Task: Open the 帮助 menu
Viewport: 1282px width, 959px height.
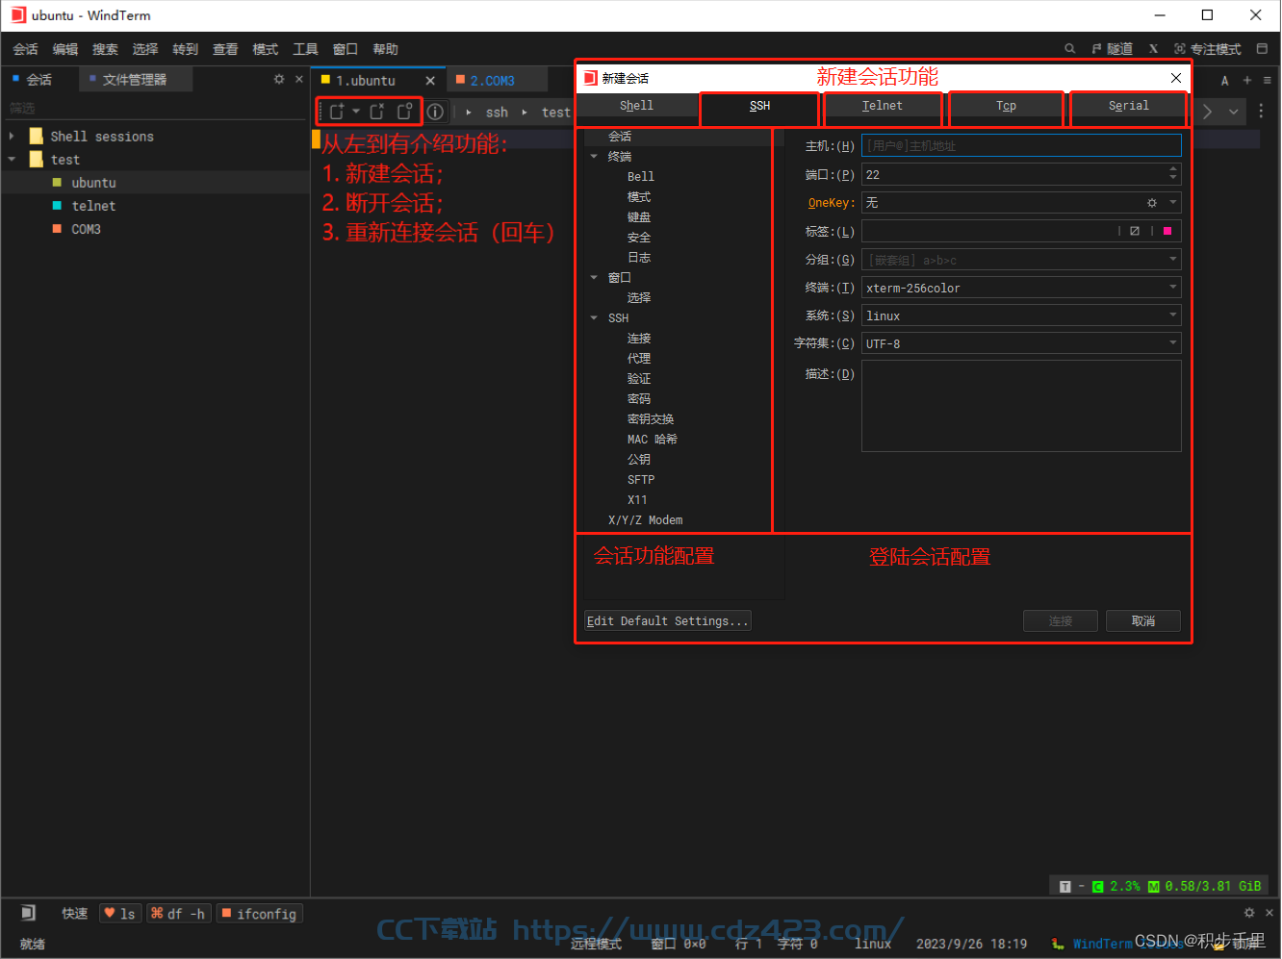Action: click(385, 49)
